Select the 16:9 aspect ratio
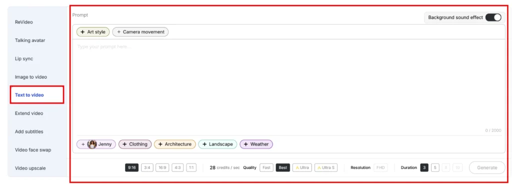 [x=162, y=167]
